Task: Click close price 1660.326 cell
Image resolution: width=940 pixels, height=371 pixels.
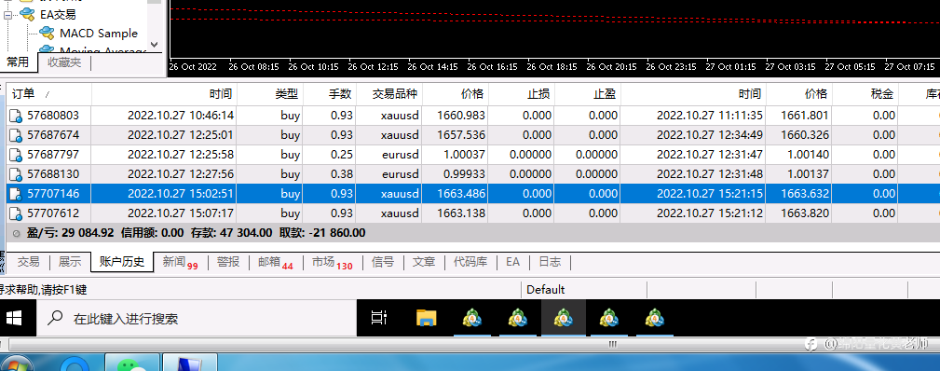Action: 805,135
